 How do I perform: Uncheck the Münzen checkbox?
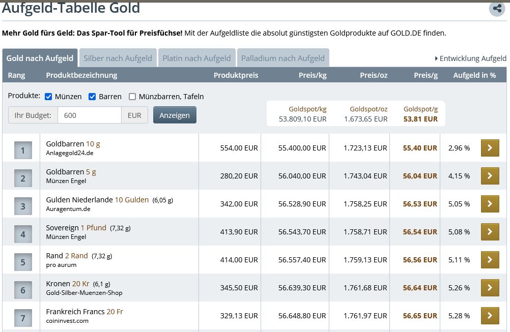coord(48,97)
